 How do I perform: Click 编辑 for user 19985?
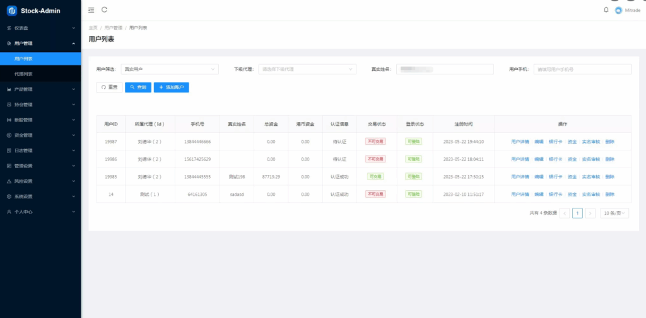[x=539, y=177]
